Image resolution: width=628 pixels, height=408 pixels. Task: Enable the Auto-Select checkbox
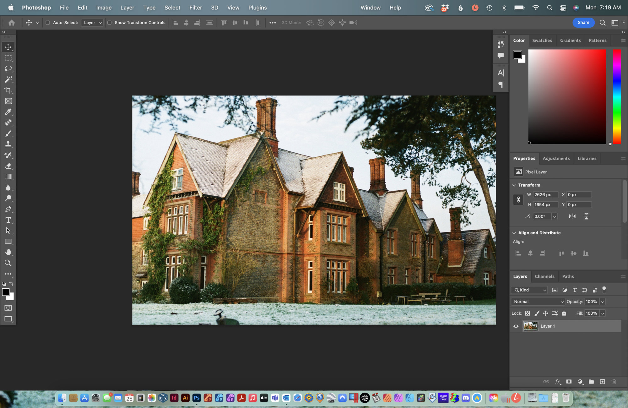point(48,23)
